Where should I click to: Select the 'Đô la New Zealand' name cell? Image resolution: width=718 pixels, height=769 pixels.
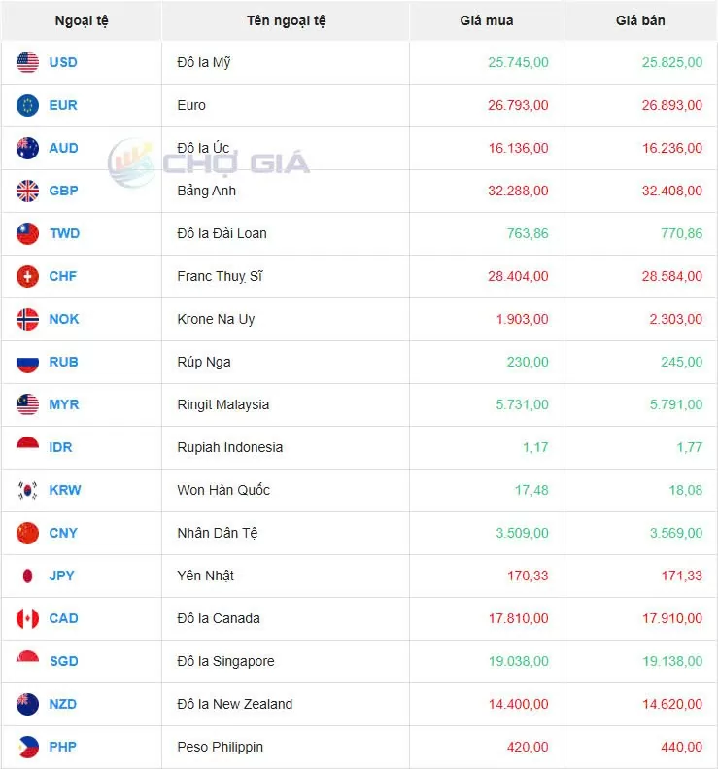[x=234, y=704]
